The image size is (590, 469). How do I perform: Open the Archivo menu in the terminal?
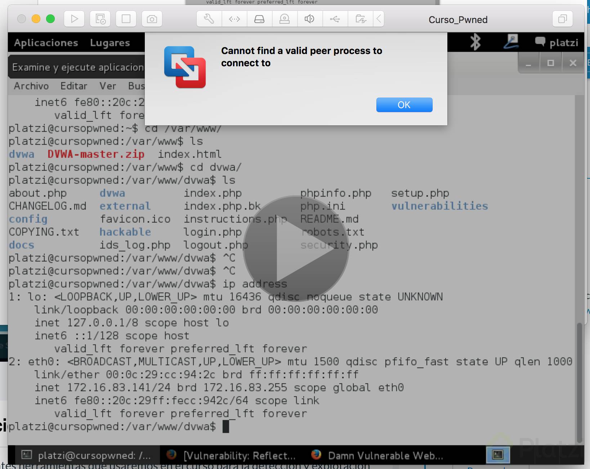coord(31,86)
